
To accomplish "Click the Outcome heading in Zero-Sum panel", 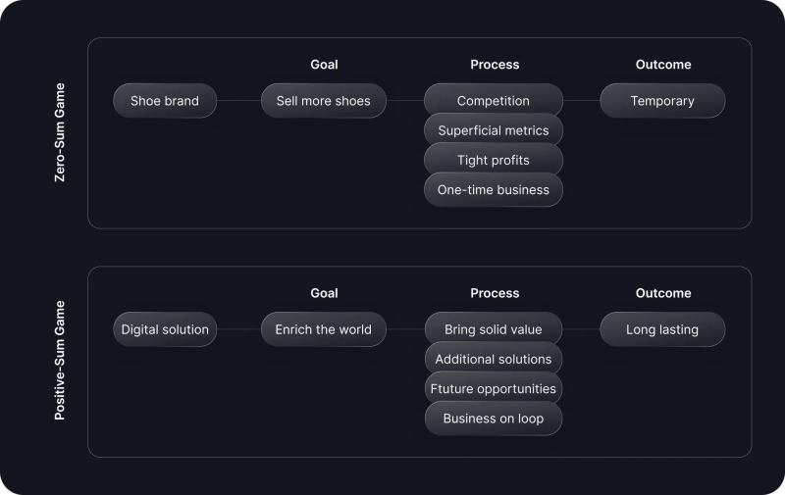I will click(x=663, y=65).
